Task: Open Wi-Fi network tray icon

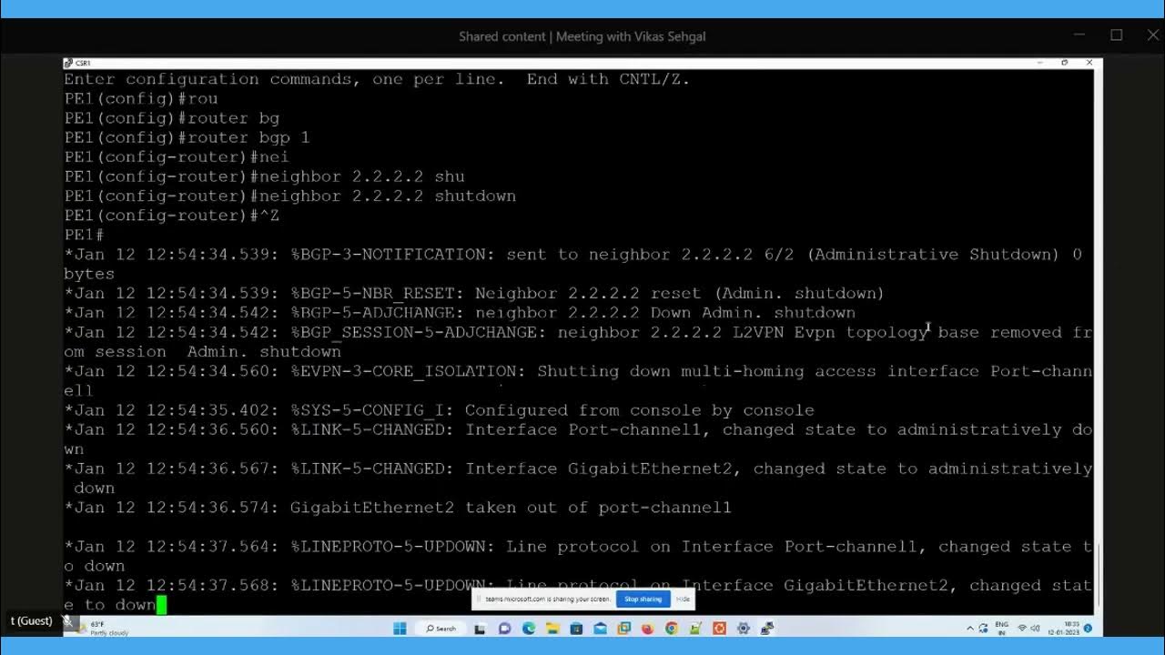Action: [1022, 628]
